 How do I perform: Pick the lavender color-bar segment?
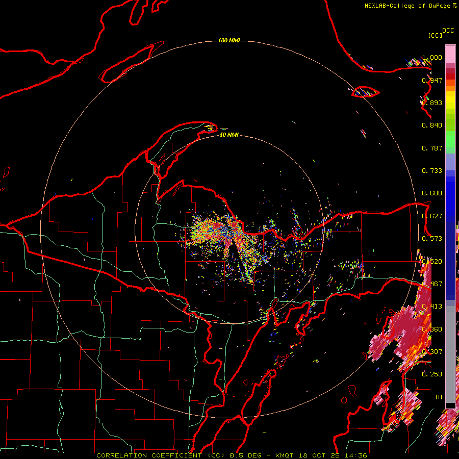tap(450, 162)
